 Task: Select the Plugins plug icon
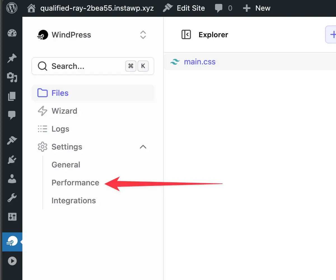click(12, 159)
